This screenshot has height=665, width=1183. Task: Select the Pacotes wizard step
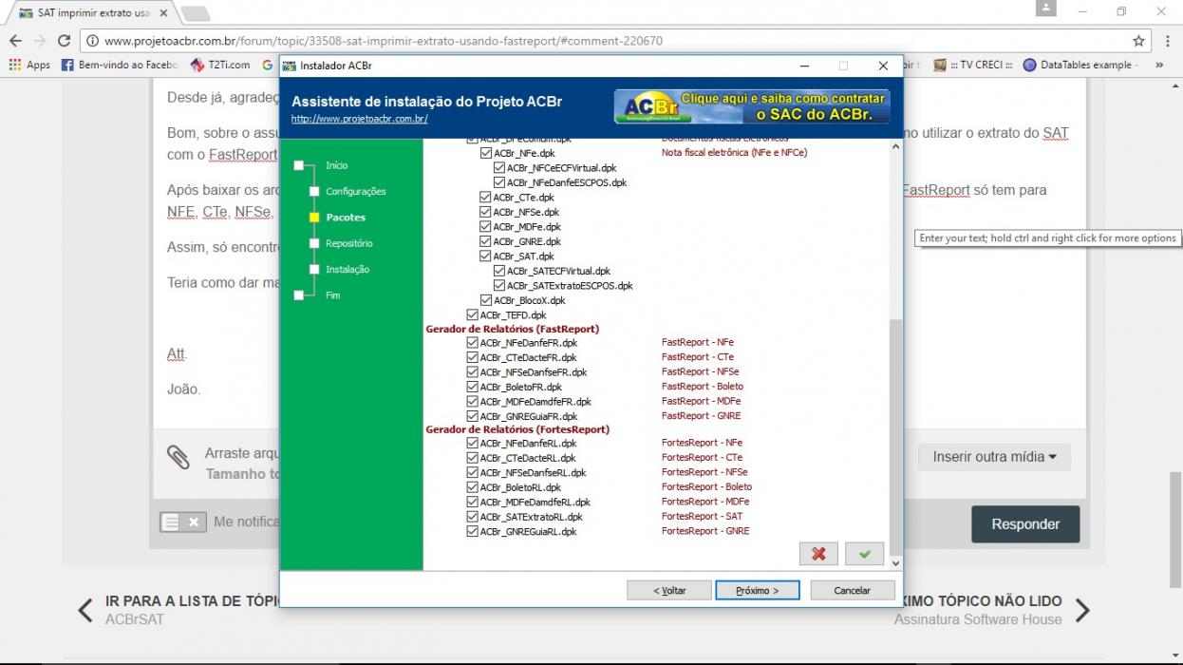point(346,218)
